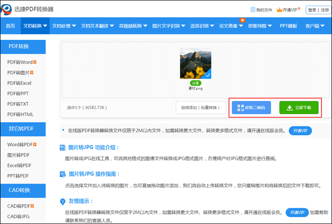This screenshot has width=332, height=224.
Task: Click 开通VIP button in 友情提示 section
Action: click(297, 212)
